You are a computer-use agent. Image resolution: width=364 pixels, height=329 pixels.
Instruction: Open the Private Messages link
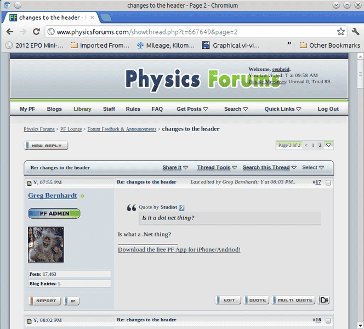coord(267,82)
